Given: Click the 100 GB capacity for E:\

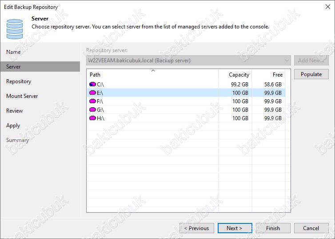Looking at the screenshot, I should 240,93.
